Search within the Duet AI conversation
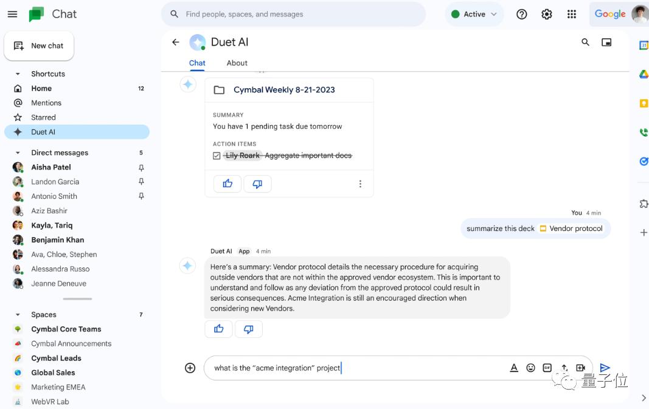This screenshot has width=649, height=409. pos(585,42)
